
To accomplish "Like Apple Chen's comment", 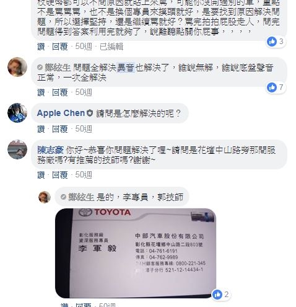I will click(x=41, y=129).
